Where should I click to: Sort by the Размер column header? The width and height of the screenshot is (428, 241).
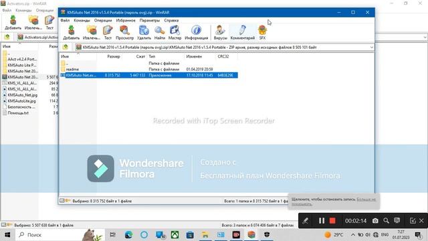tap(109, 56)
